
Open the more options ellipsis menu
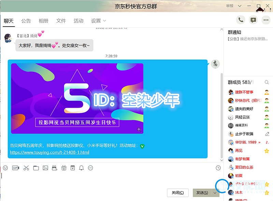point(266,20)
